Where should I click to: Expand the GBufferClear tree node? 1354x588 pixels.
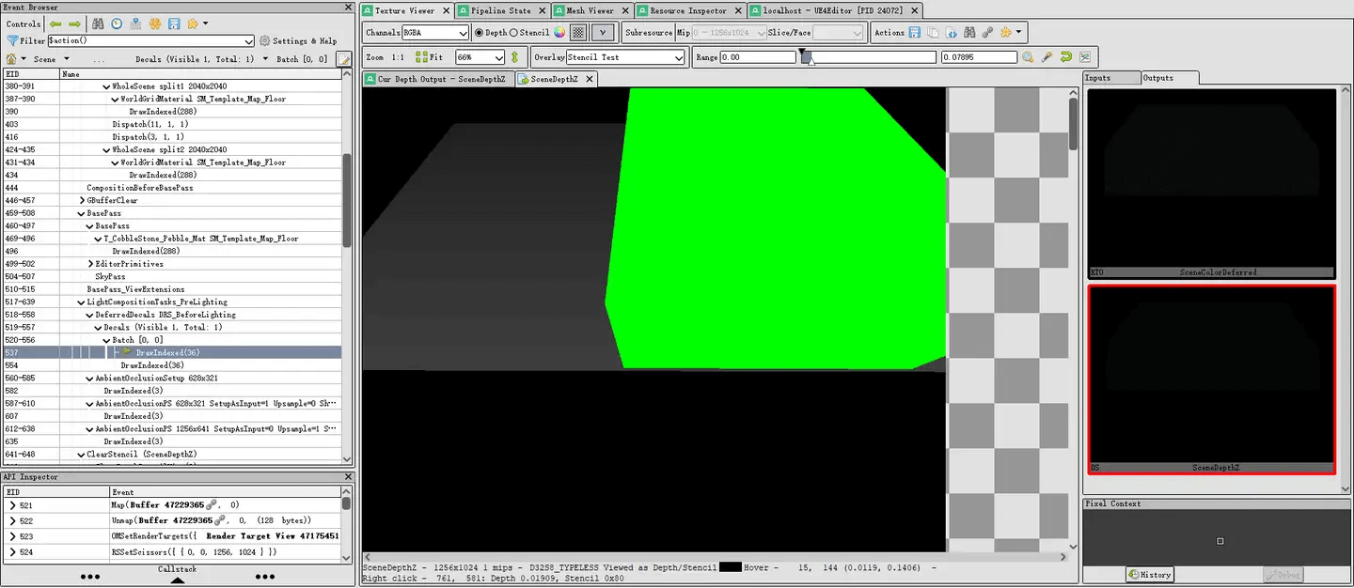[x=81, y=200]
